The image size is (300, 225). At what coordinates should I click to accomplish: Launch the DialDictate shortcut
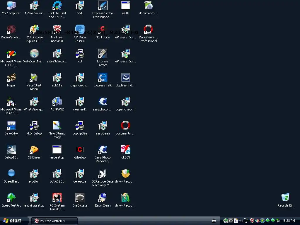(80, 200)
